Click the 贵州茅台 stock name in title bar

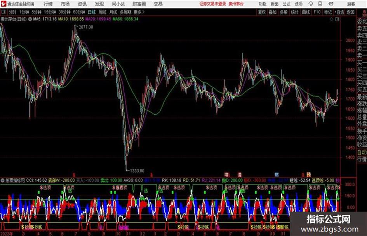pos(236,4)
